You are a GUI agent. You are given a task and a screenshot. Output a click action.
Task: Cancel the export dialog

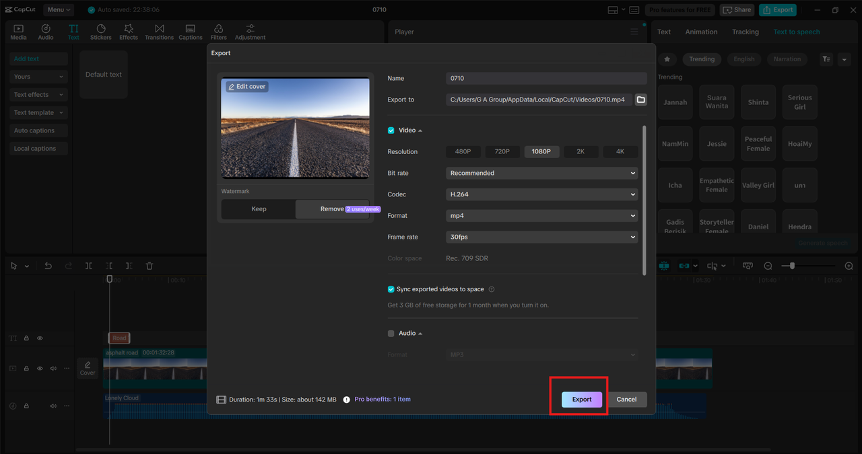pos(626,399)
